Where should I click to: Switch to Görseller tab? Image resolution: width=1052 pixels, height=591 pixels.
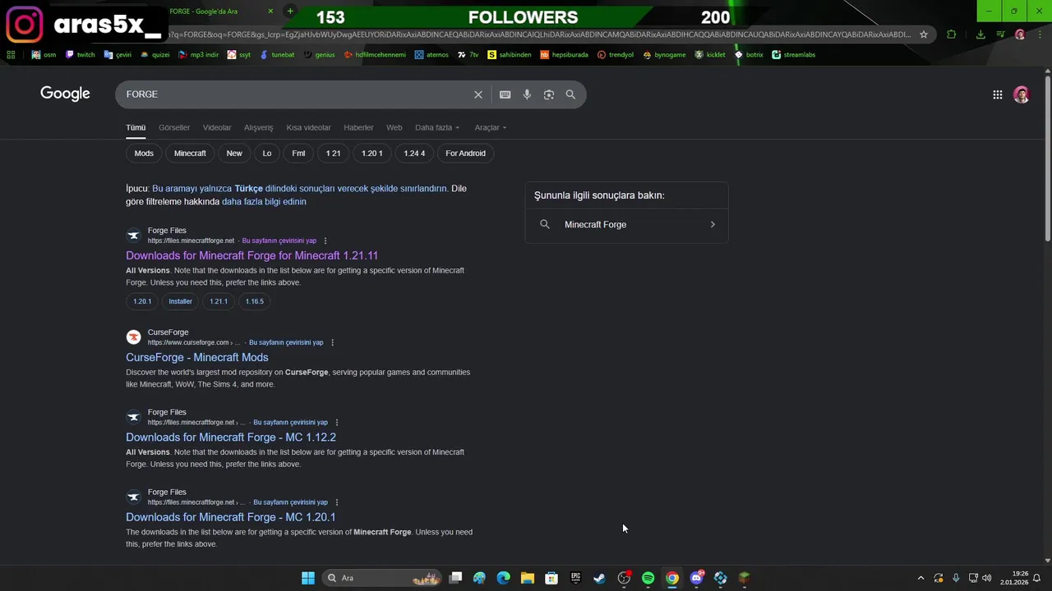point(174,127)
